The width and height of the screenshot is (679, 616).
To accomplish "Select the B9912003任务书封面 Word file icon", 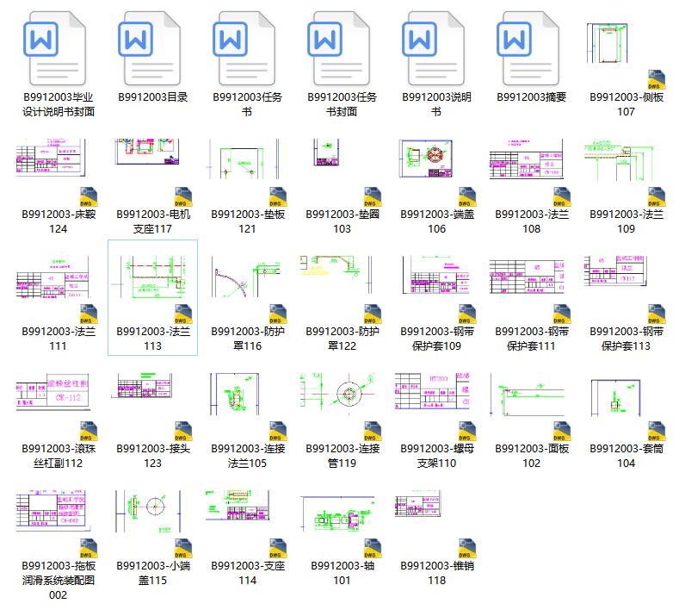I will pos(339,48).
